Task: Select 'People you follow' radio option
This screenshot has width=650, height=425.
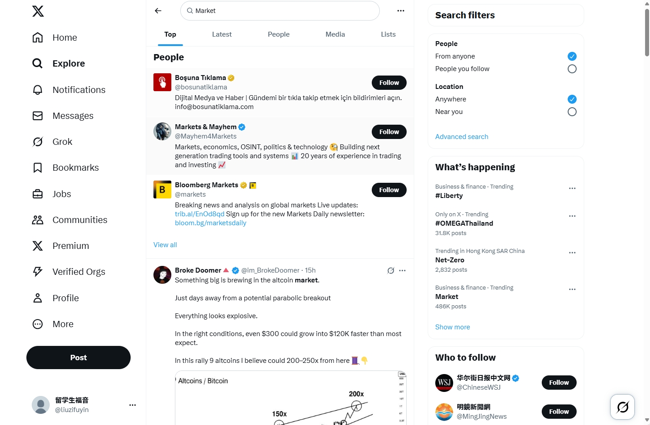Action: coord(572,69)
